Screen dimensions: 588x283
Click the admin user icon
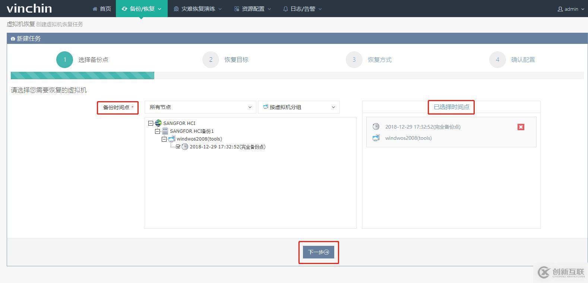[560, 9]
